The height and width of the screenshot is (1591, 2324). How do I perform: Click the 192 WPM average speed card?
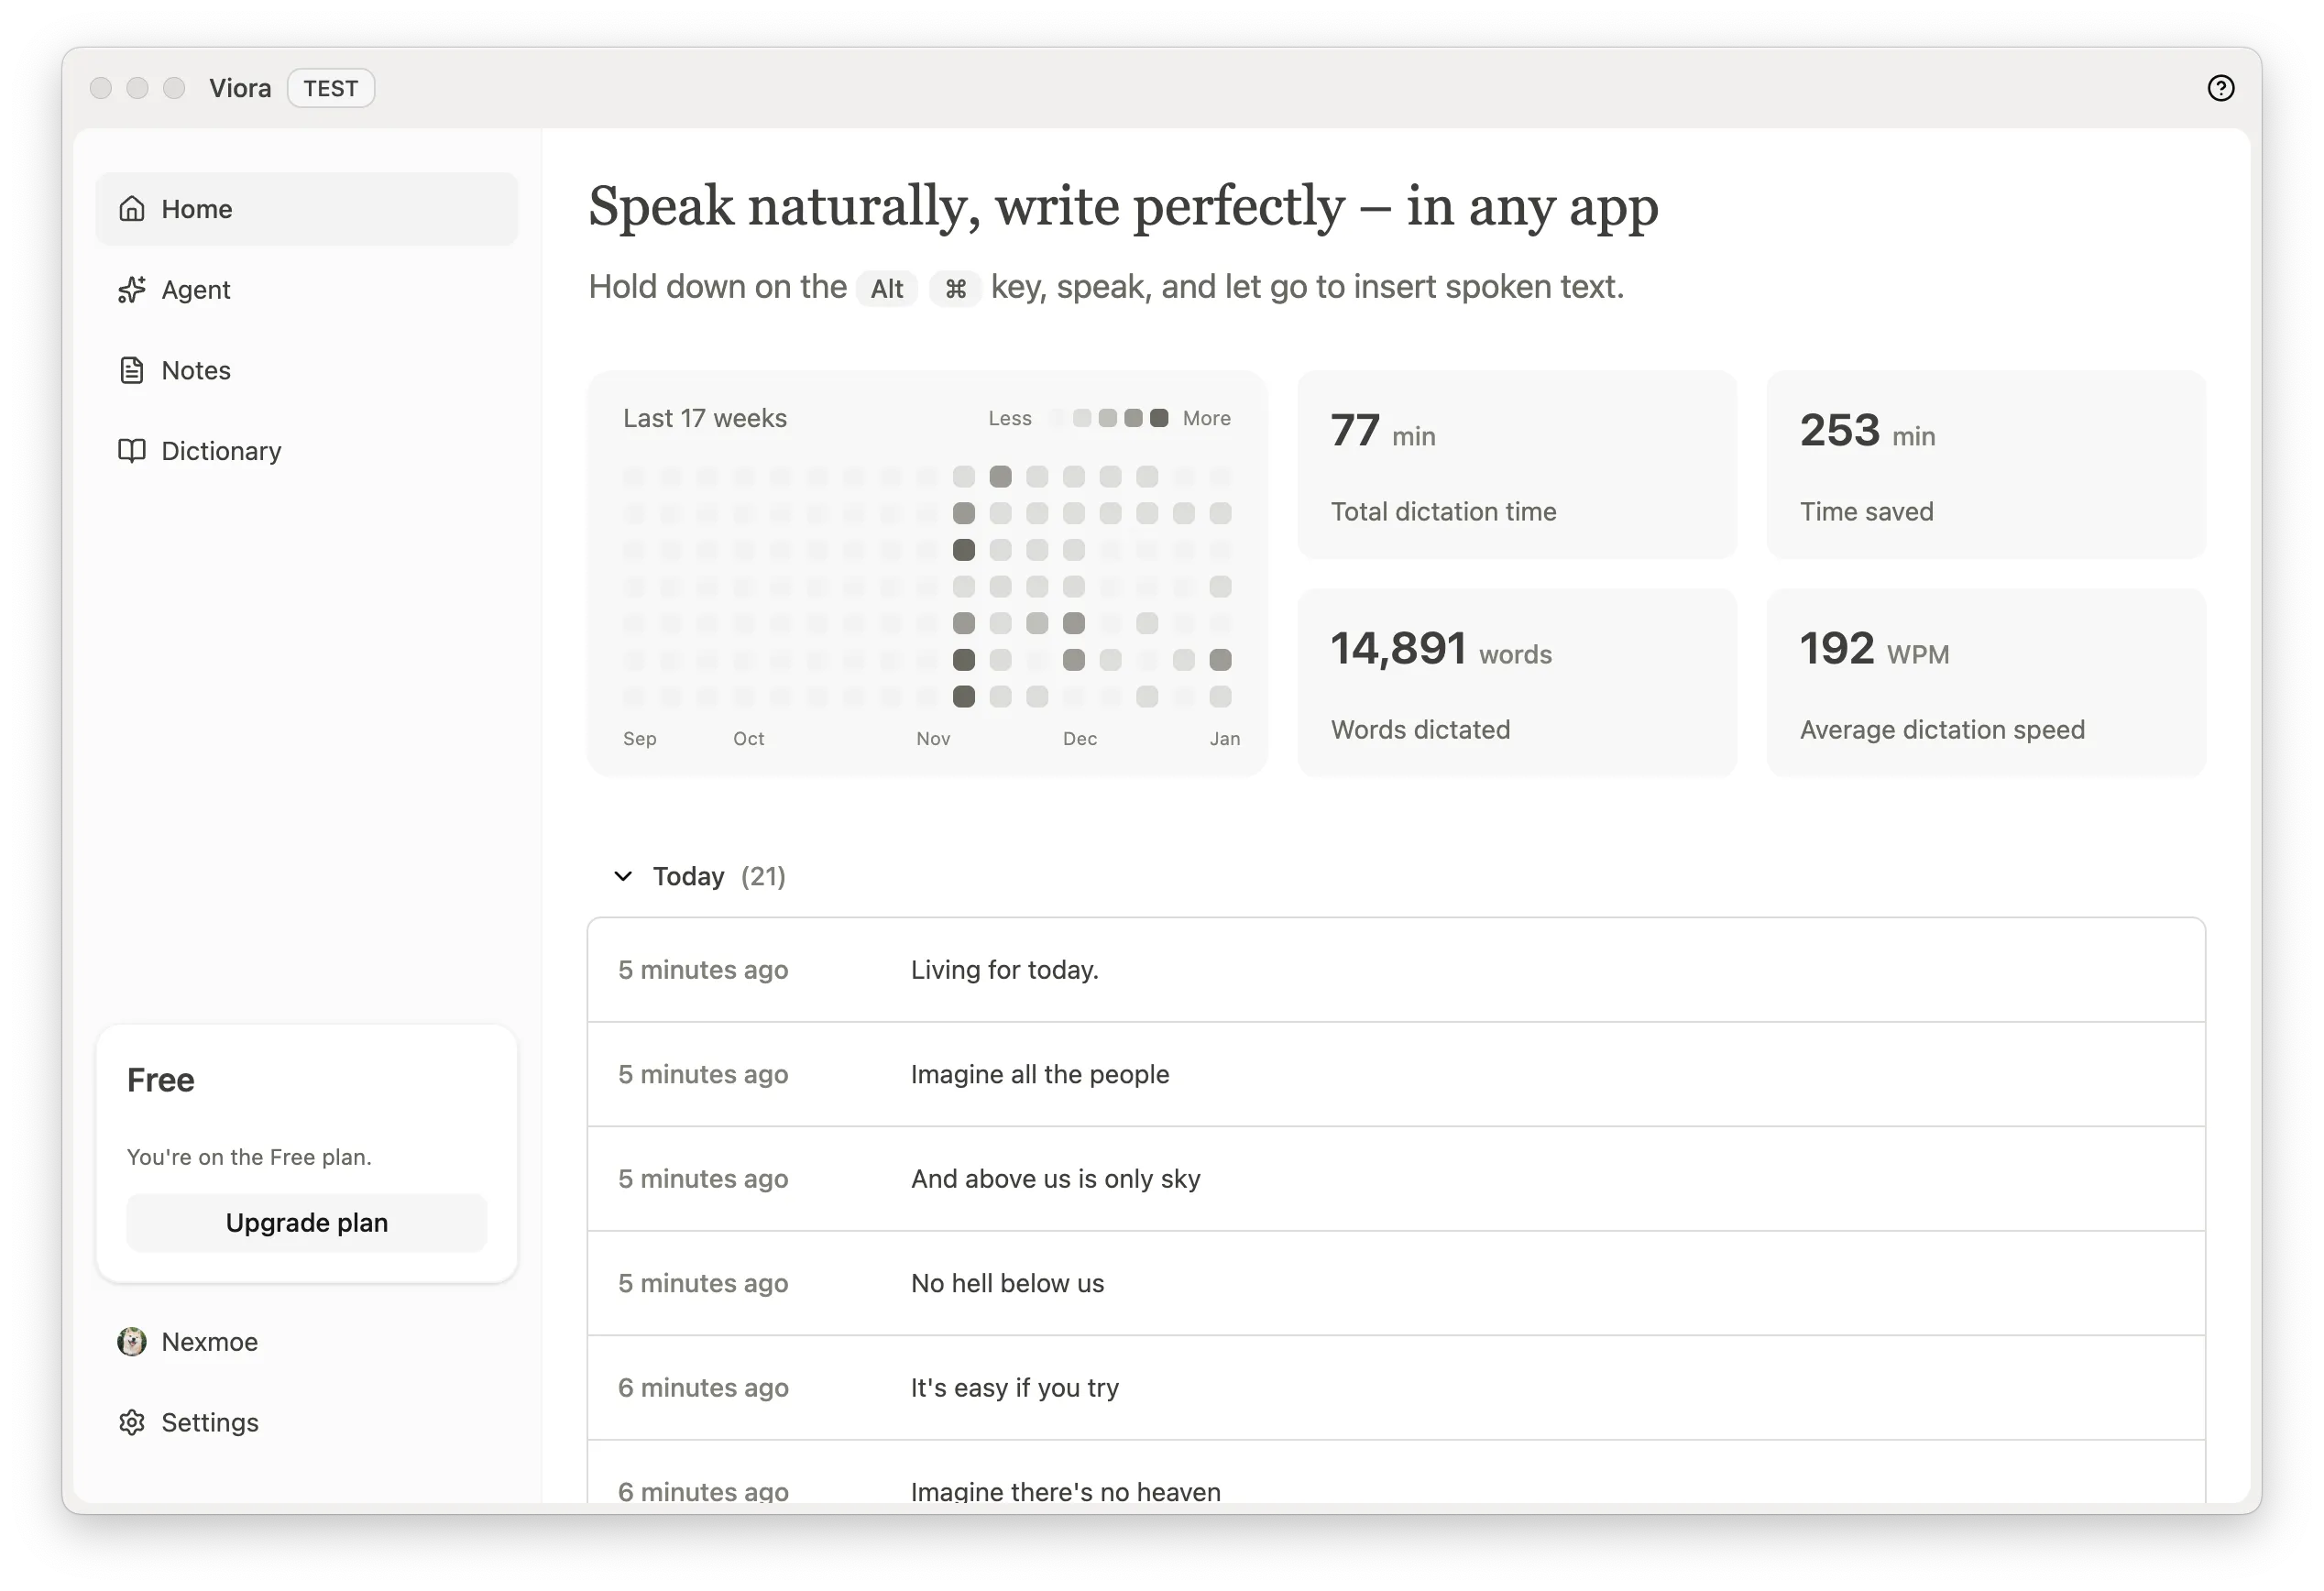pos(1986,682)
